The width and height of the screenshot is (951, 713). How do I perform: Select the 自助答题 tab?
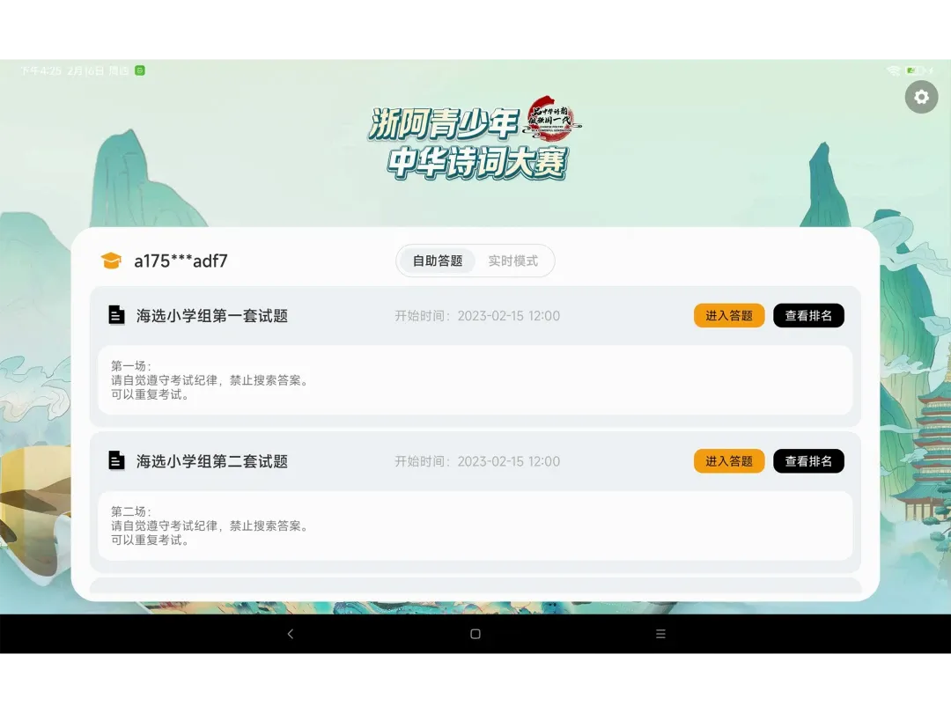[x=438, y=261]
